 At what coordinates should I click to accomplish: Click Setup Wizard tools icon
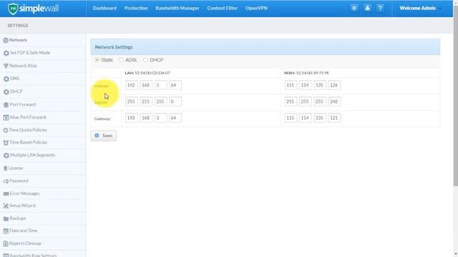click(6, 206)
